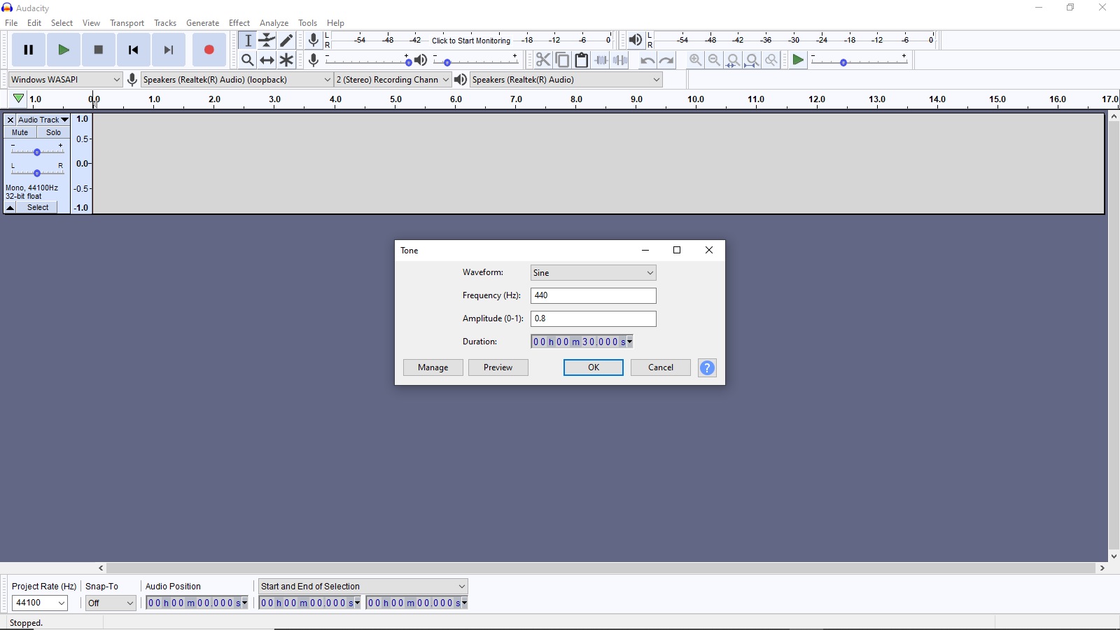This screenshot has height=630, width=1120.
Task: Select the Draw pencil tool
Action: [286, 41]
